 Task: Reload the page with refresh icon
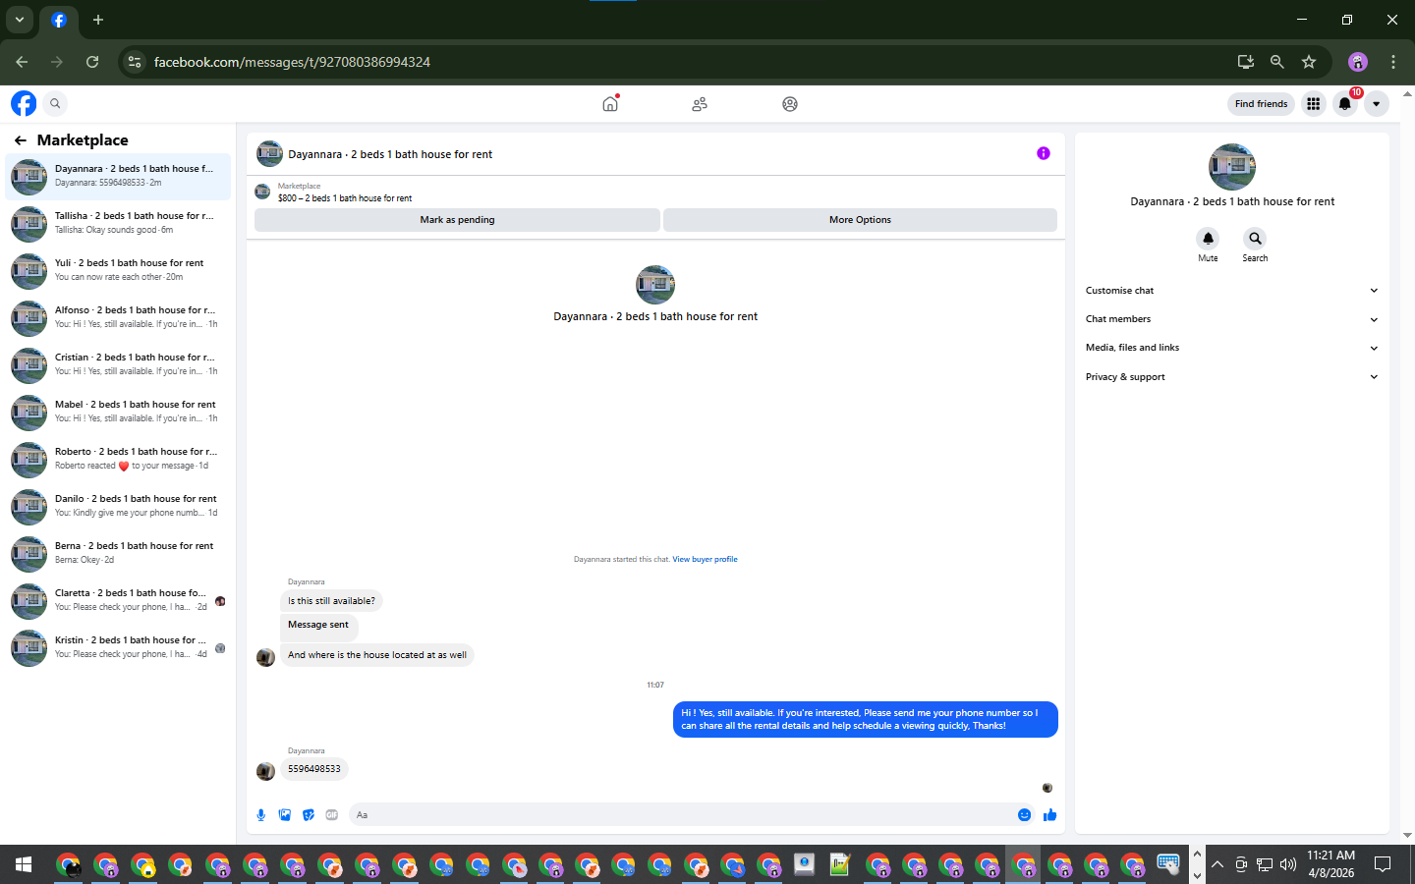click(92, 62)
